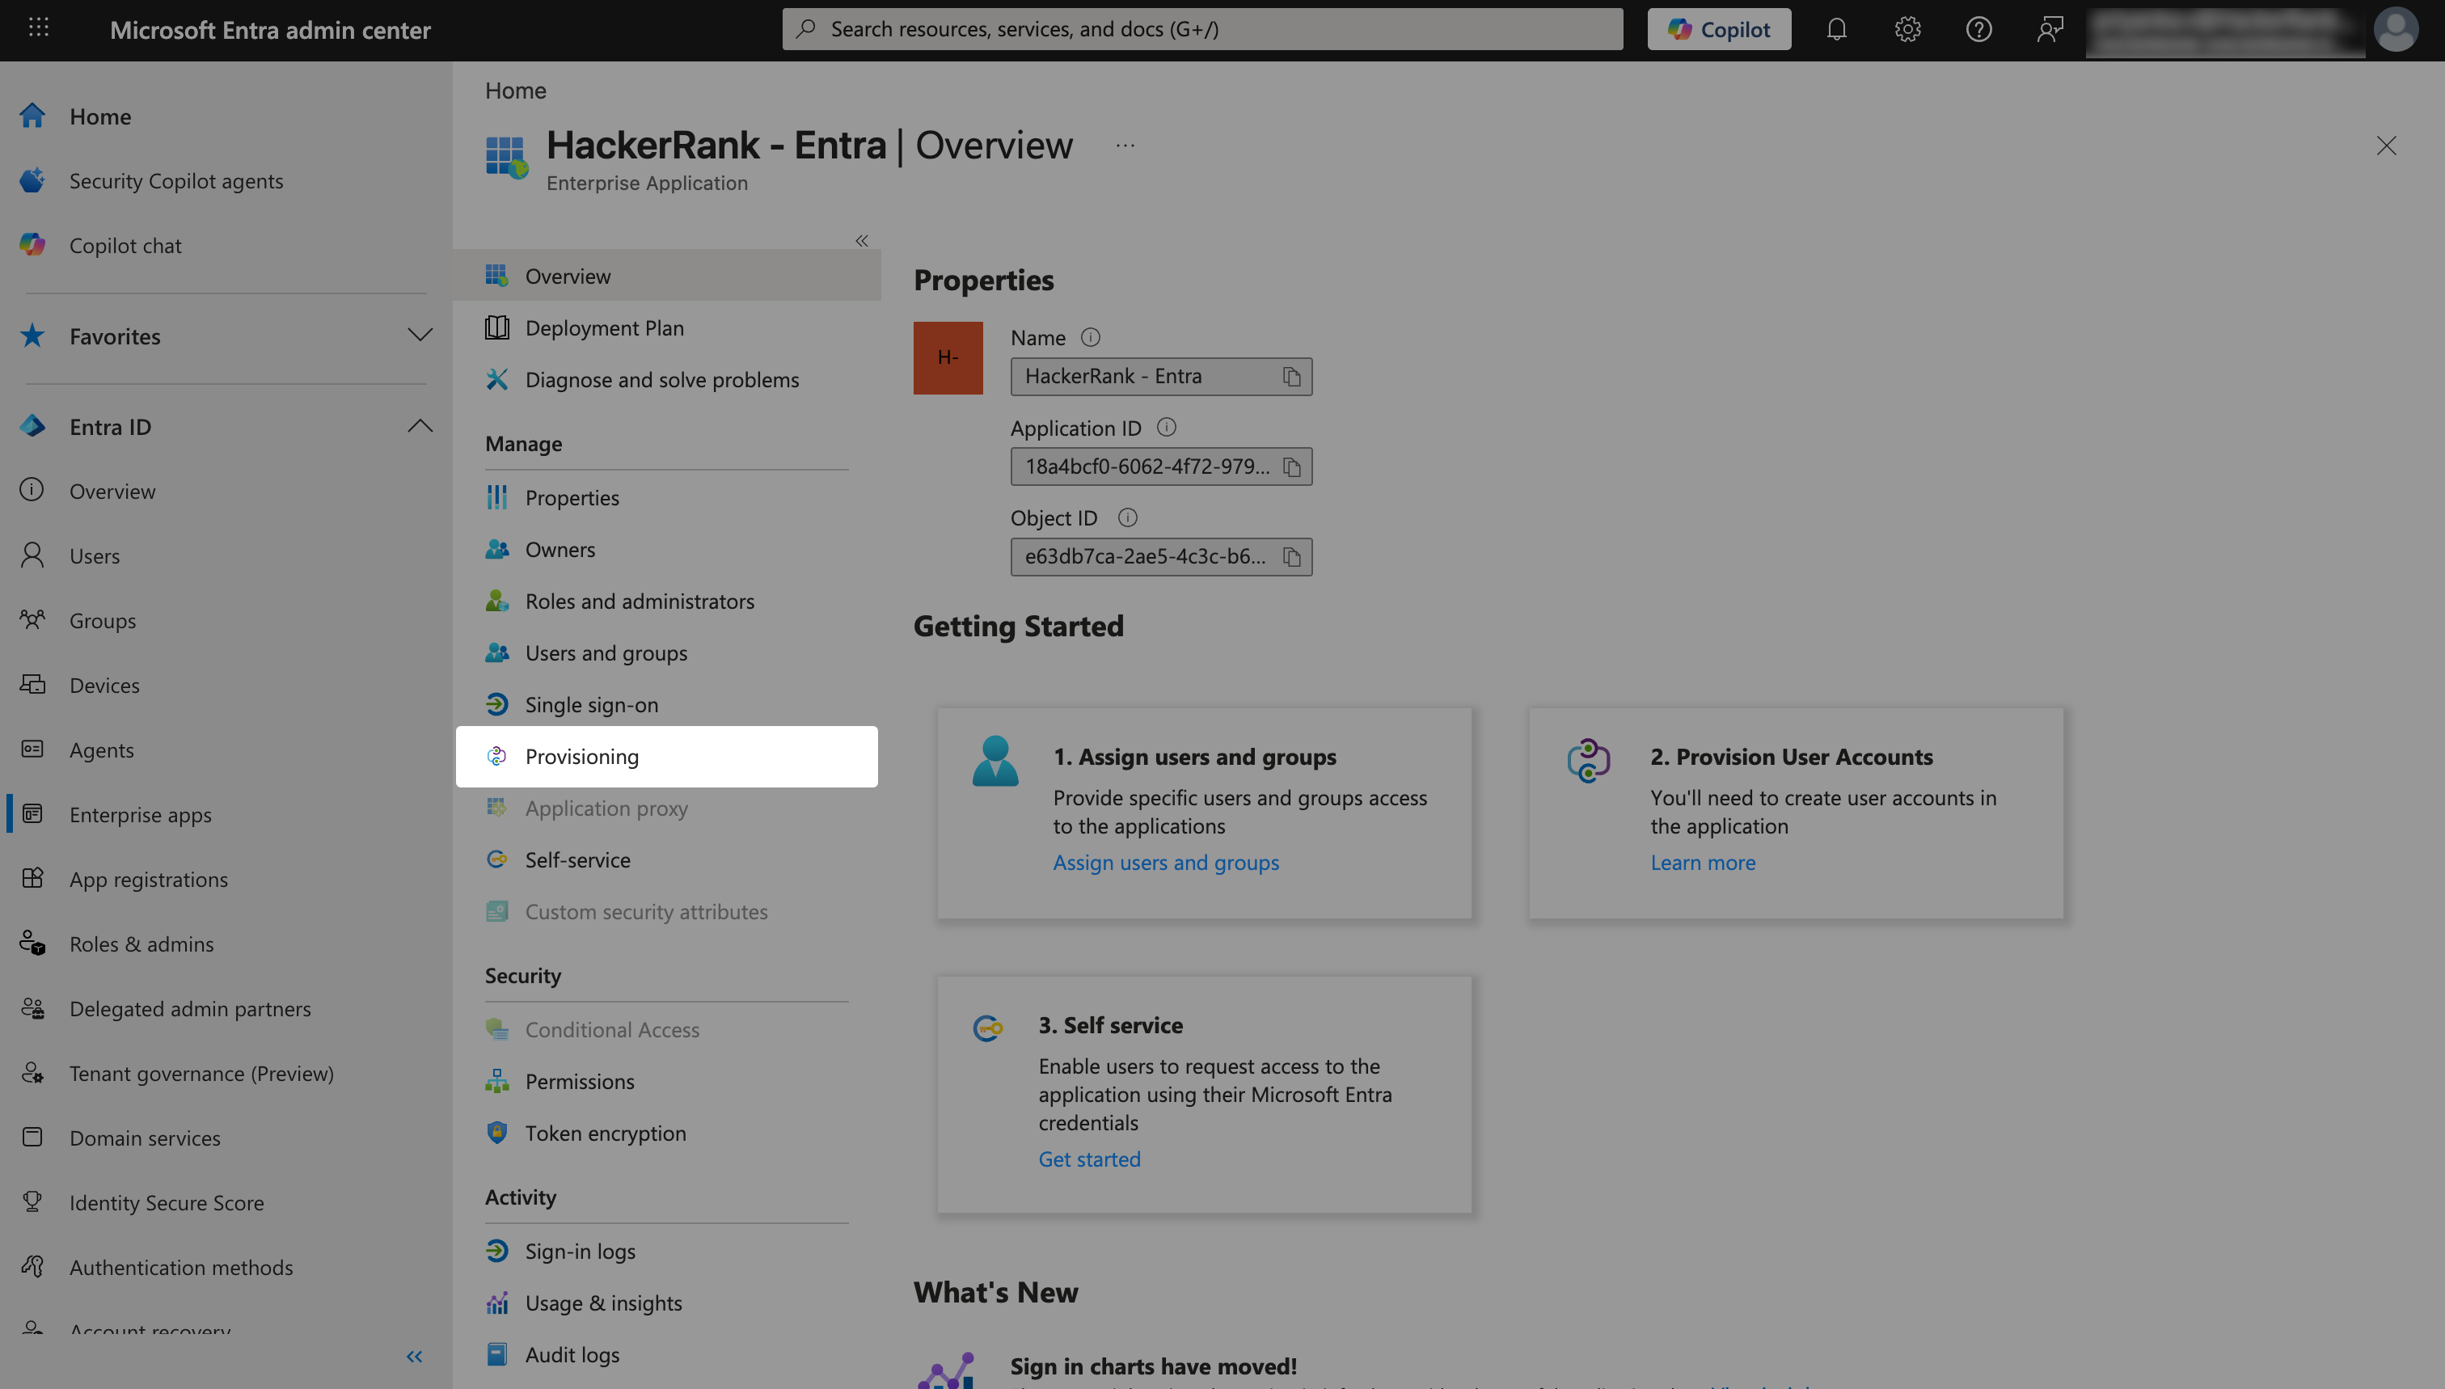The image size is (2445, 1389).
Task: Open the Provisioning page
Action: coord(667,757)
